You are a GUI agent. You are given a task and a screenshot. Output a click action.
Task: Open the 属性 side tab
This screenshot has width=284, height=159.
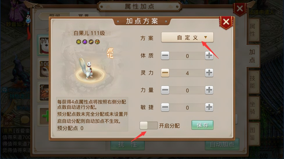tap(253, 30)
